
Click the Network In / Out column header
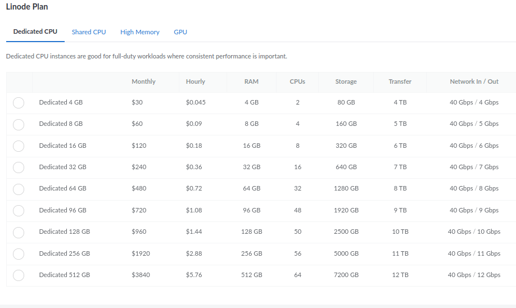pyautogui.click(x=474, y=81)
